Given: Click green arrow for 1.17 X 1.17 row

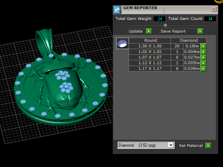Looking at the screenshot, I should coord(203,69).
